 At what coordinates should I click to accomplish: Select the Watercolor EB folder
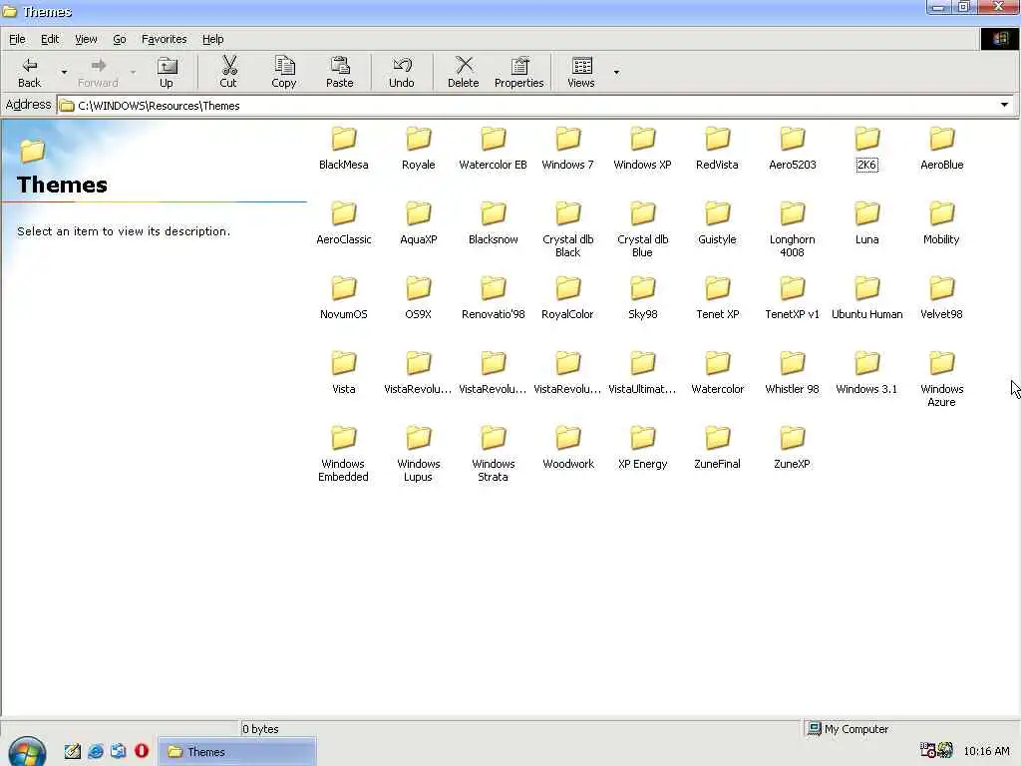pyautogui.click(x=493, y=150)
